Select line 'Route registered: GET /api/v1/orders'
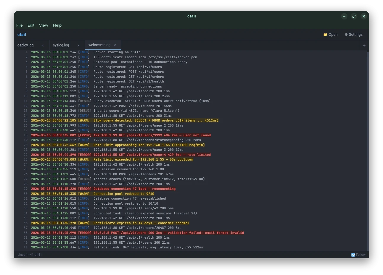This screenshot has height=275, width=383. (190, 77)
